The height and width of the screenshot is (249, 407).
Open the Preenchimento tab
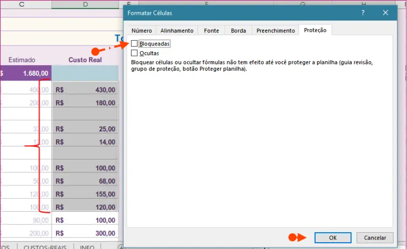click(x=275, y=31)
